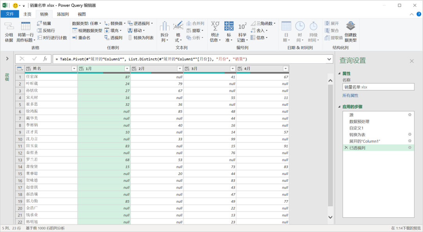Image resolution: width=423 pixels, height=232 pixels.
Task: Click the 科学记数 (Scientific) icon
Action: pyautogui.click(x=242, y=27)
